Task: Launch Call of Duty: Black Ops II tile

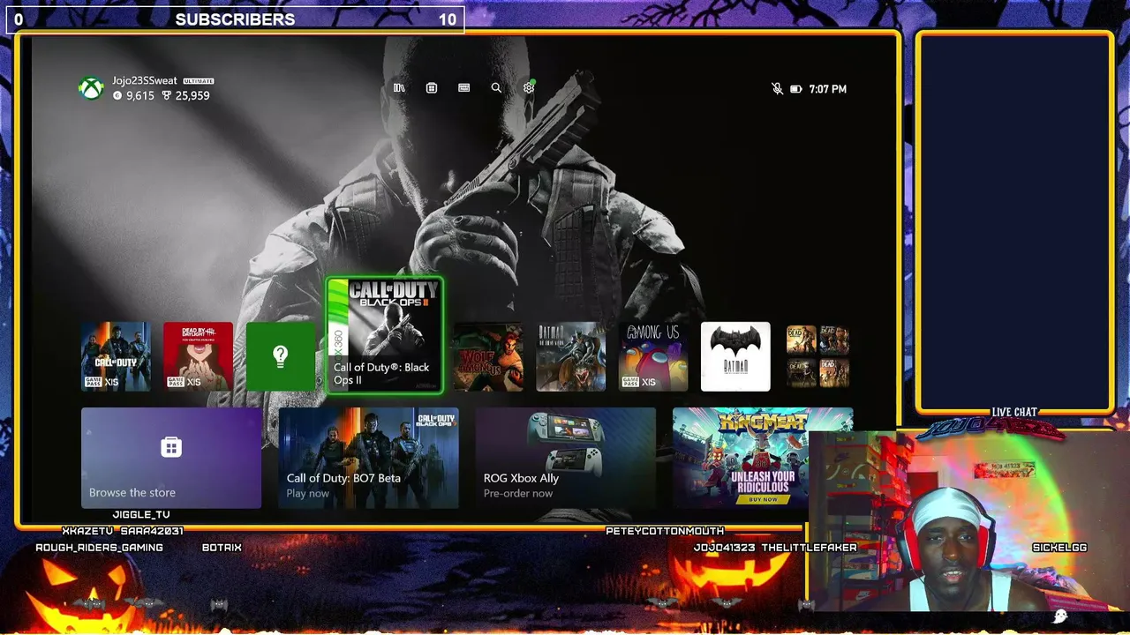Action: tap(385, 335)
